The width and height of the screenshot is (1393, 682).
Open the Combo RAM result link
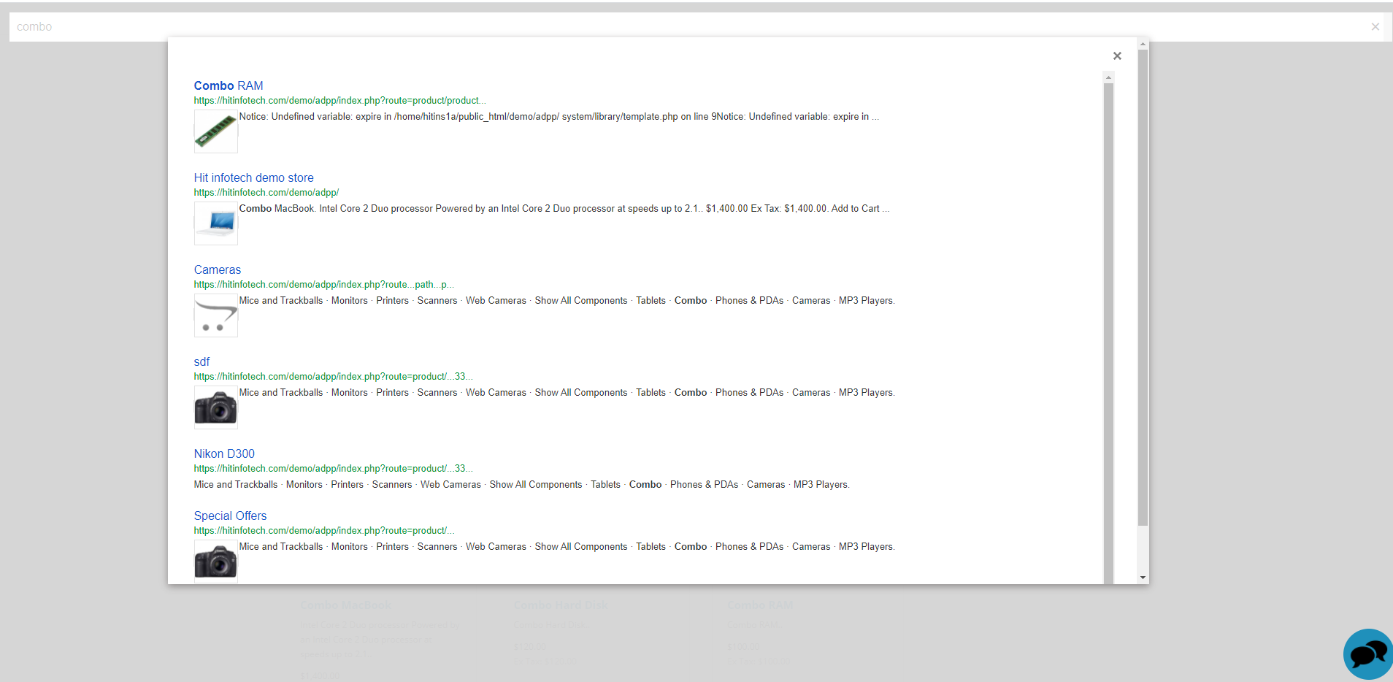tap(228, 85)
